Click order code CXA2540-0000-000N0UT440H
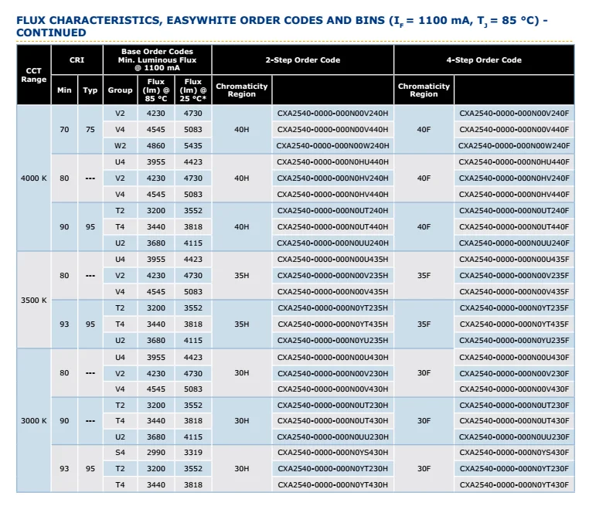 coord(333,226)
